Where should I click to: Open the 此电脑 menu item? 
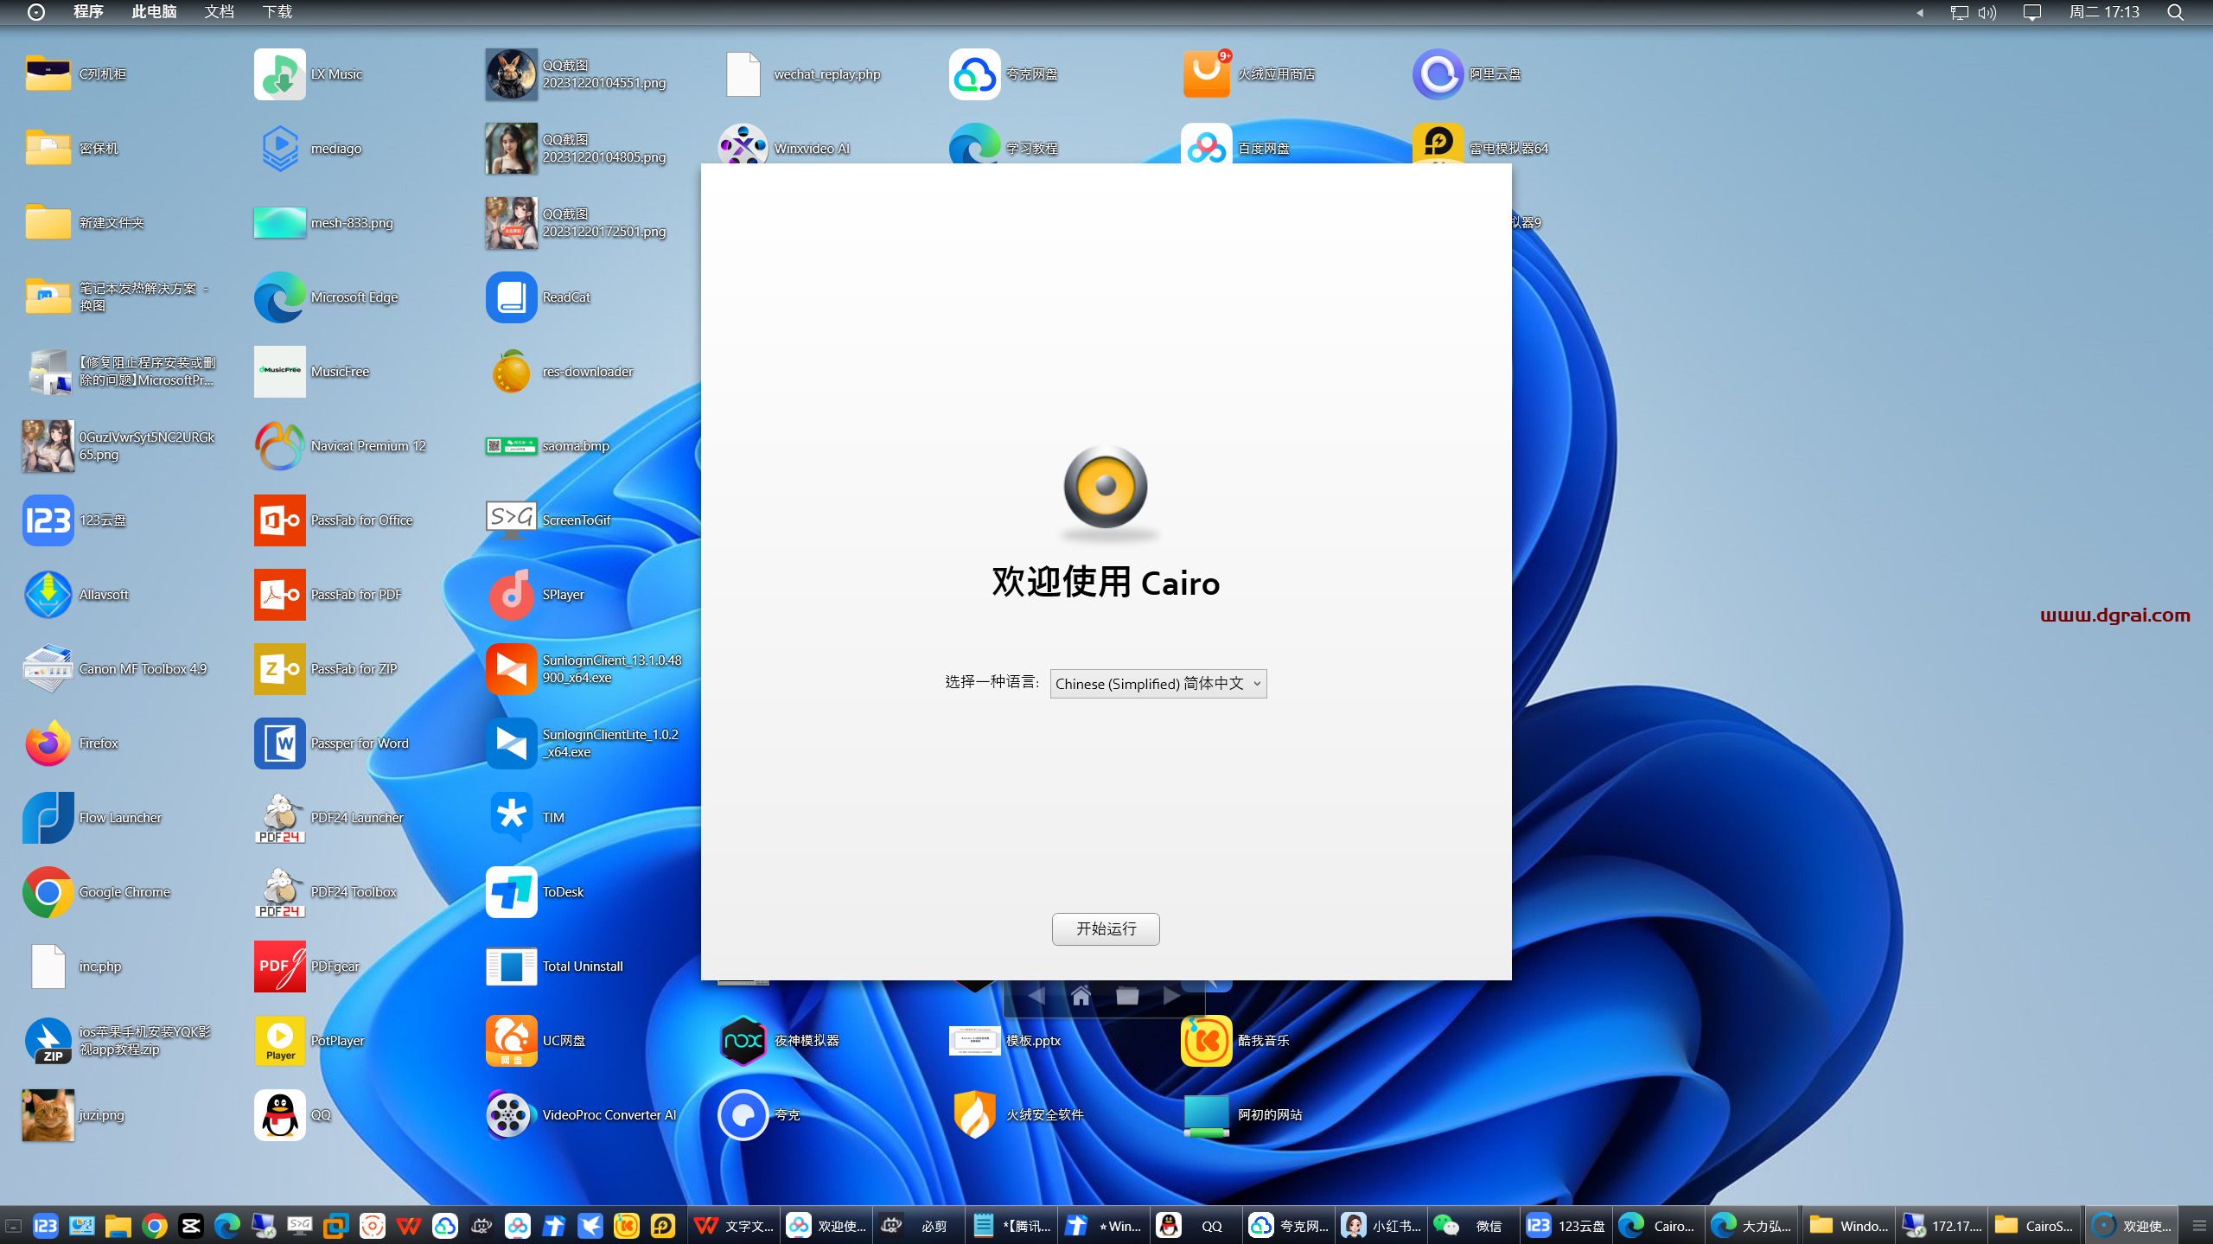point(154,12)
